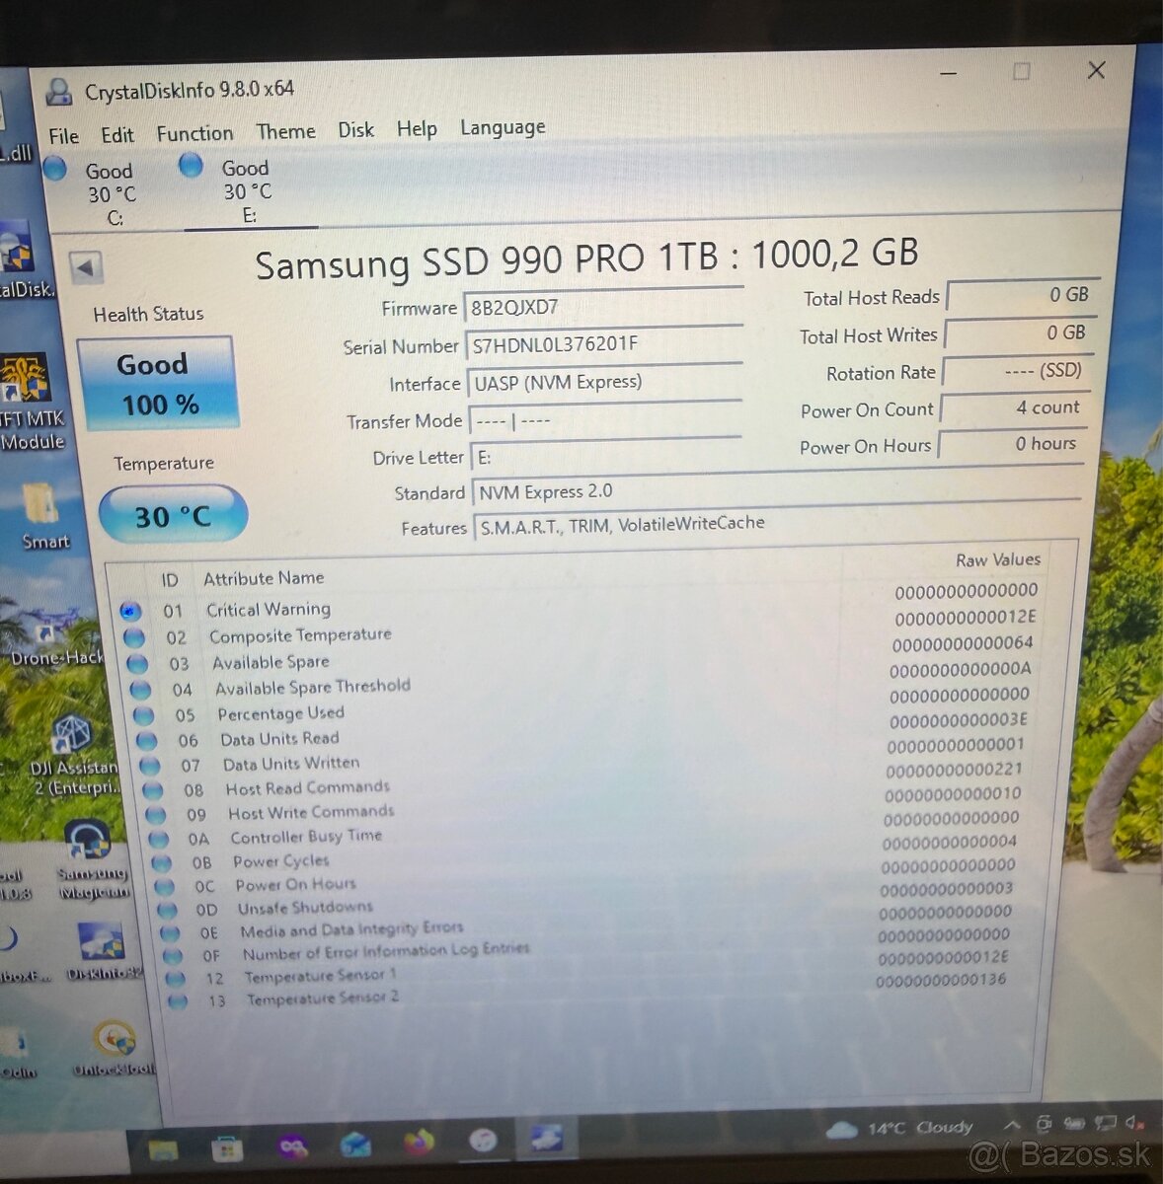The width and height of the screenshot is (1163, 1184).
Task: Open File Explorer from the taskbar
Action: [x=163, y=1148]
